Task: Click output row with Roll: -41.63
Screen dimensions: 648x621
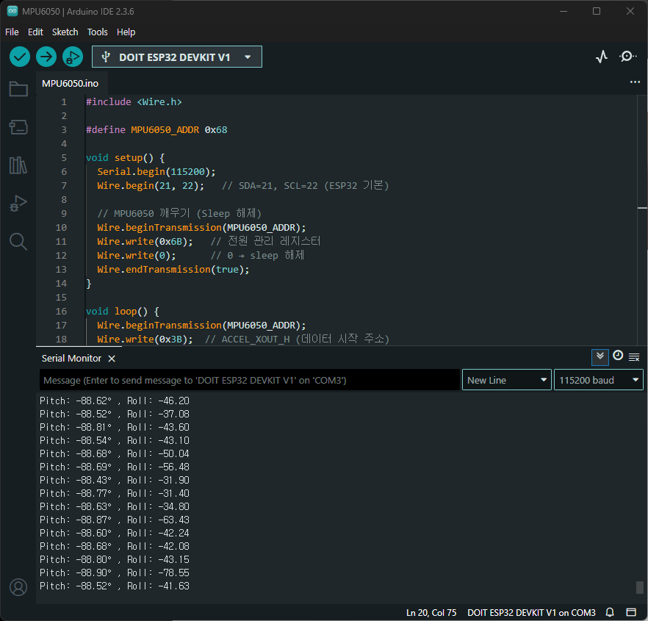Action: [x=115, y=586]
